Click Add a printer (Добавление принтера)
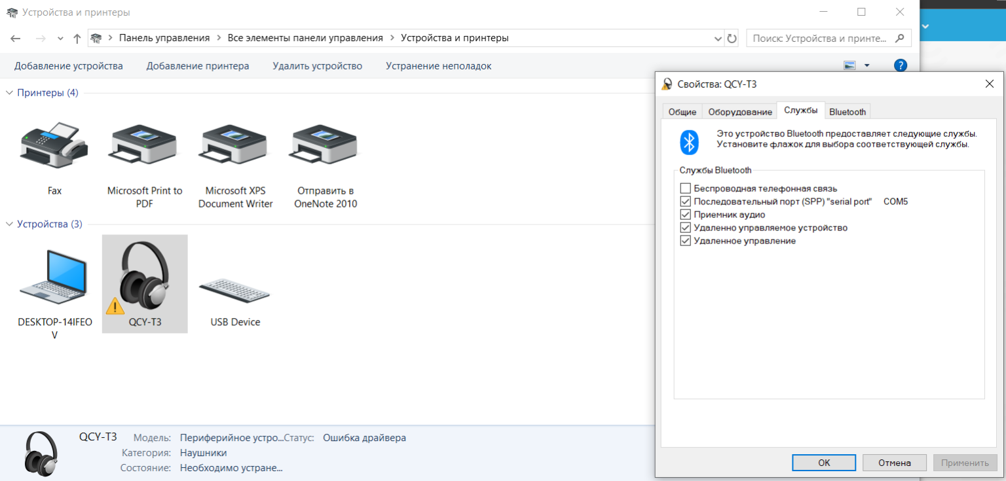 pos(198,66)
